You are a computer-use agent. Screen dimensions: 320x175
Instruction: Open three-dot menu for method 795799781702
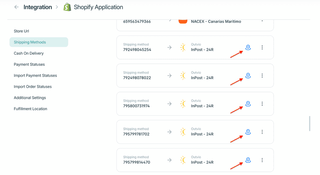[x=262, y=132]
